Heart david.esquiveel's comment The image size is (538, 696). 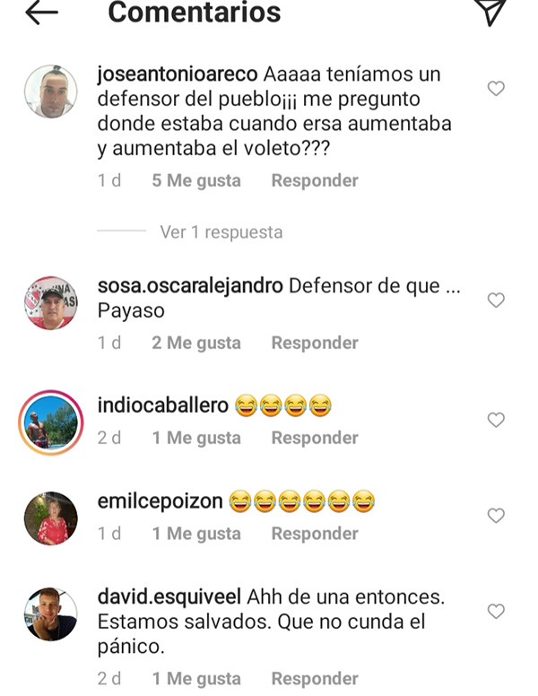pos(496,611)
